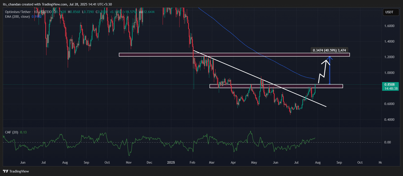This screenshot has height=176, width=403.
Task: Click the 1D interval label in the legend
Action: [x=35, y=12]
